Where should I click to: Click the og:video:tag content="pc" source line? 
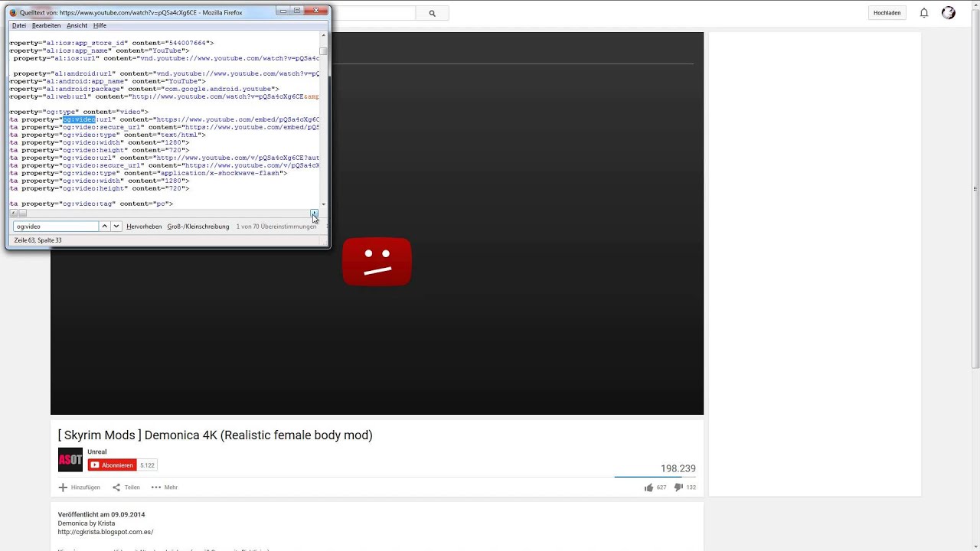pos(91,204)
